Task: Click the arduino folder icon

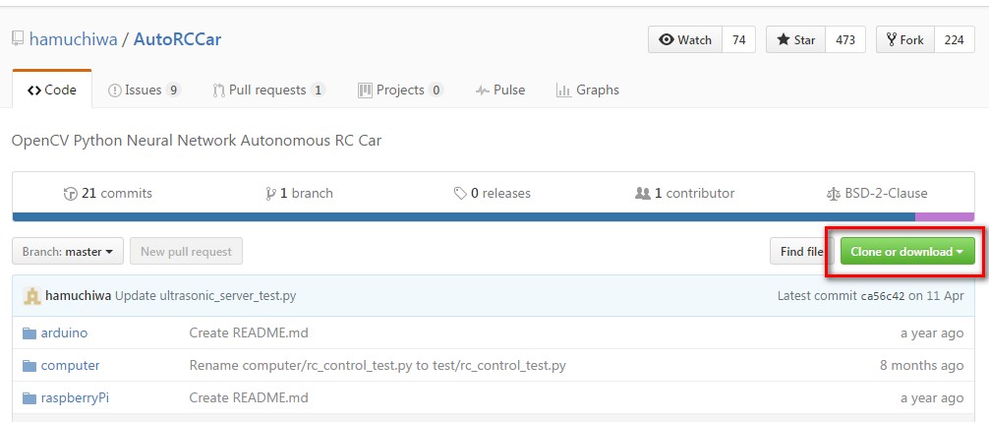Action: click(x=29, y=333)
